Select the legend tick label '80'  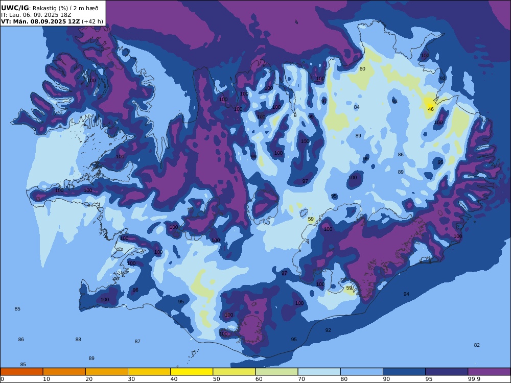[x=344, y=379]
